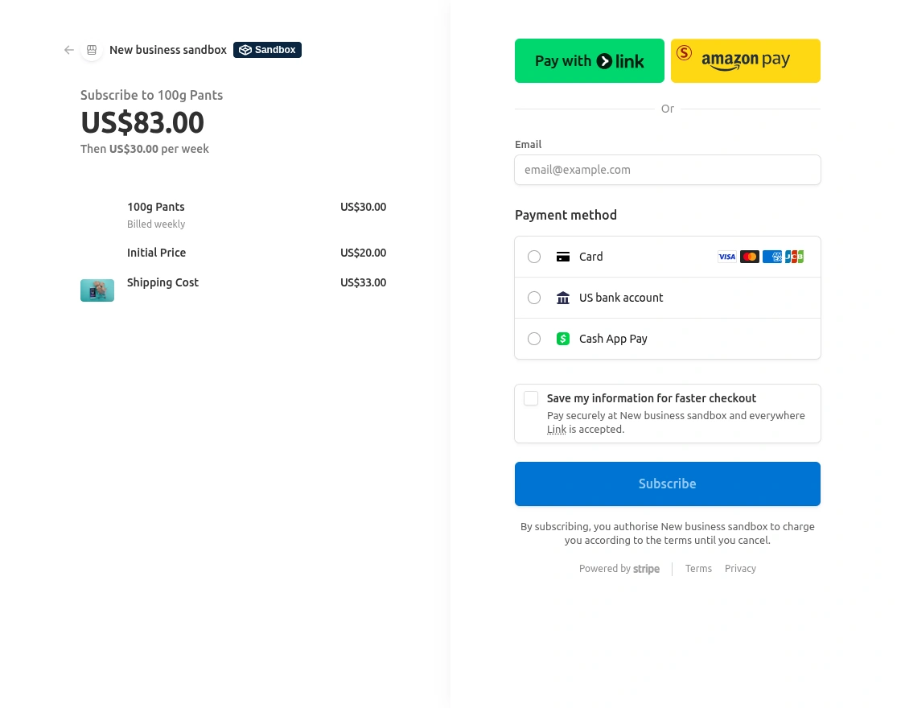The height and width of the screenshot is (708, 901).
Task: Open the Terms link
Action: coord(698,569)
